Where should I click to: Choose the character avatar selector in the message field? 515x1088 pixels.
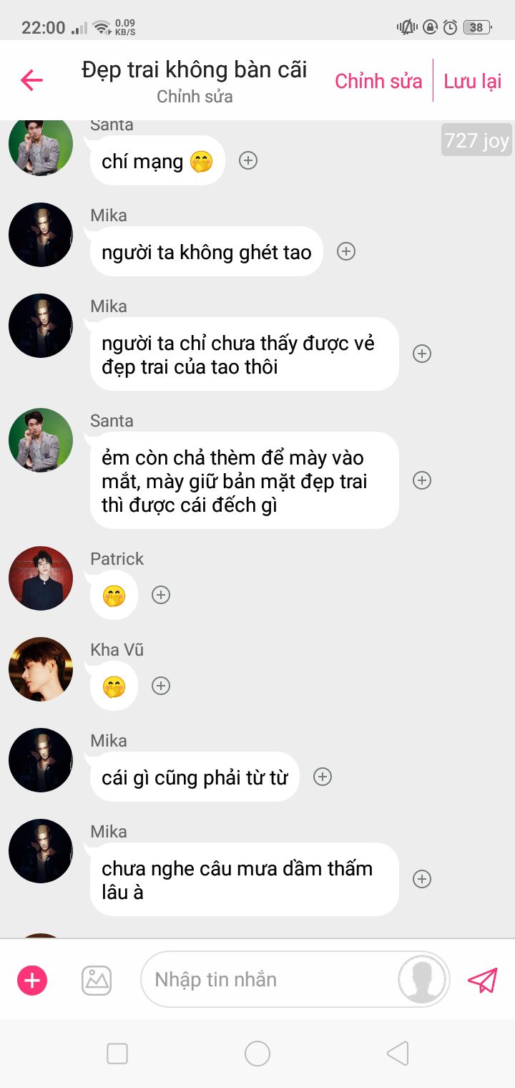[x=422, y=979]
